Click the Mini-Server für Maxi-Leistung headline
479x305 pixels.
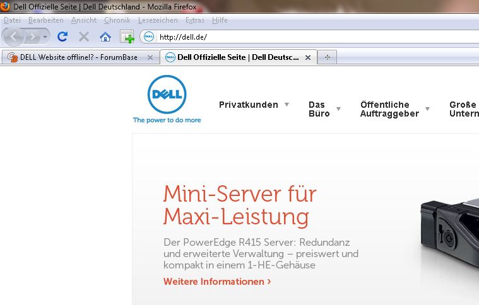[x=240, y=205]
